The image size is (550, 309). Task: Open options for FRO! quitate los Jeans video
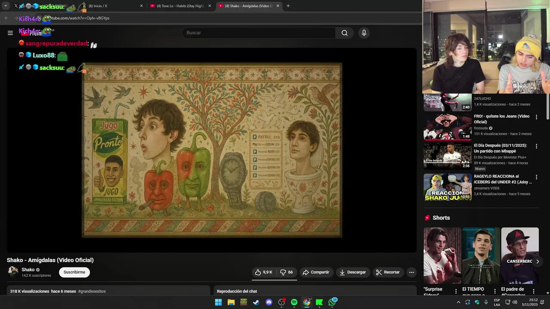pyautogui.click(x=536, y=117)
